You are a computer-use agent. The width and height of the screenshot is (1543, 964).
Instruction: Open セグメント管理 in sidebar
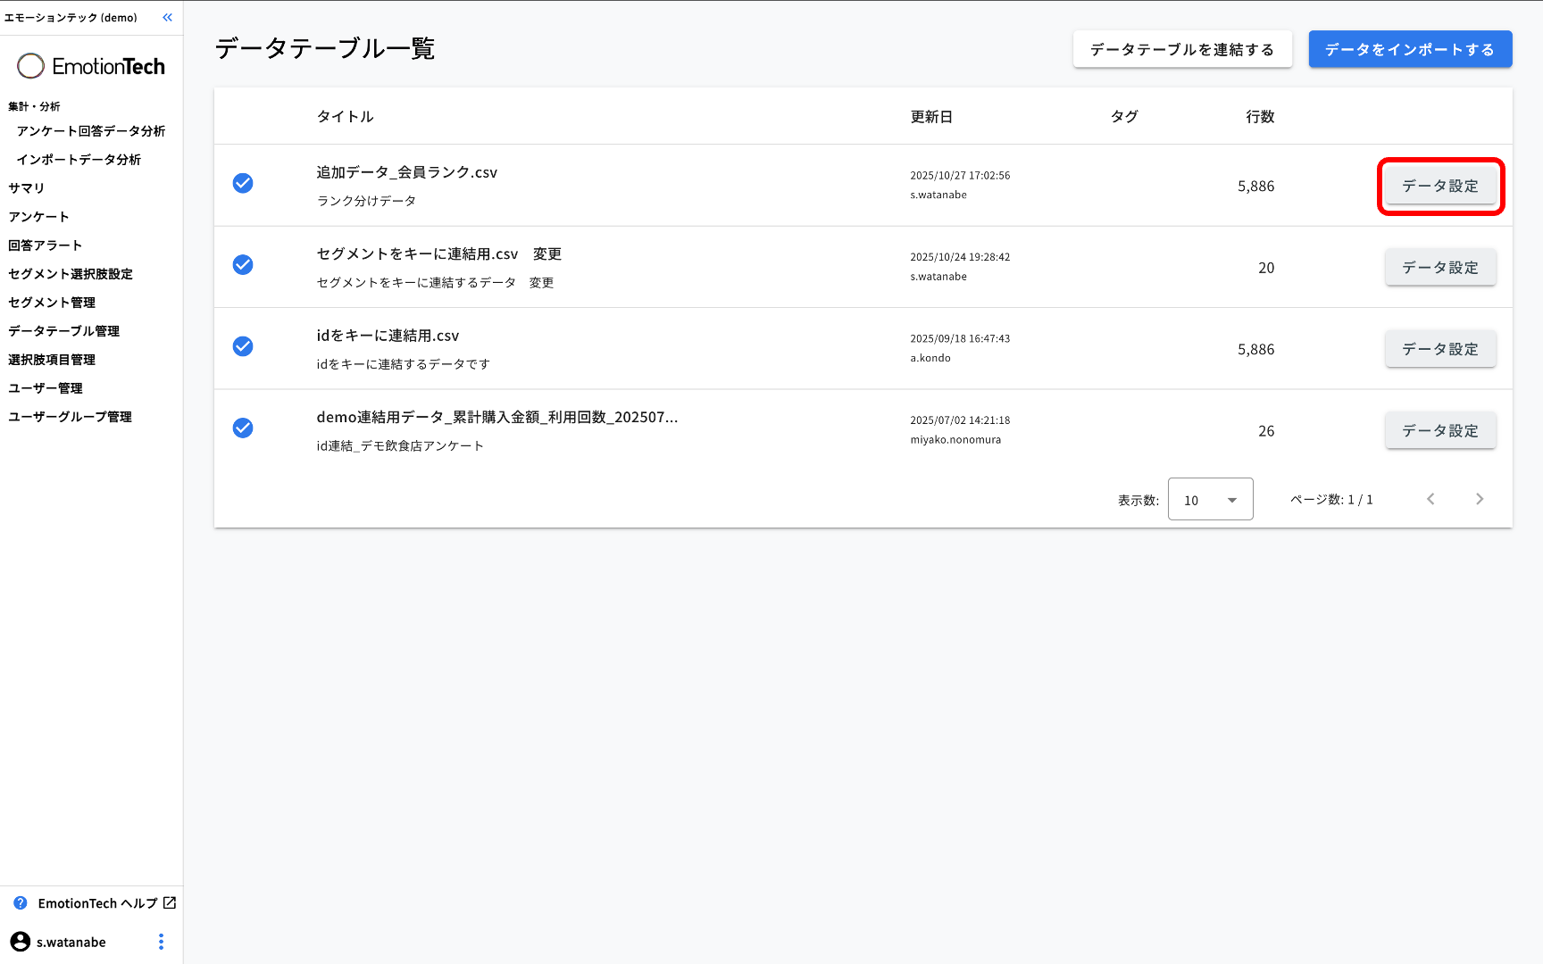(x=52, y=303)
